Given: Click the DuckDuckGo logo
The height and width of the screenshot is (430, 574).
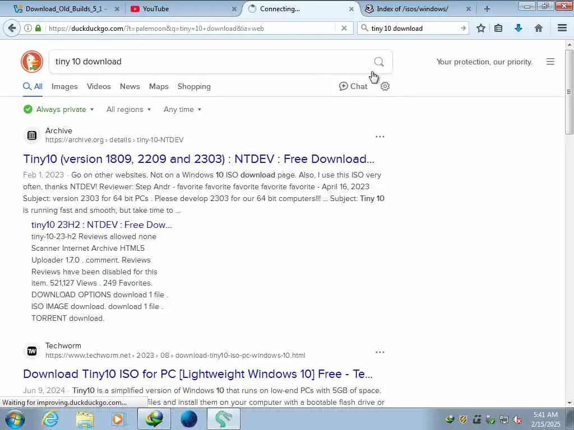Looking at the screenshot, I should [x=32, y=62].
